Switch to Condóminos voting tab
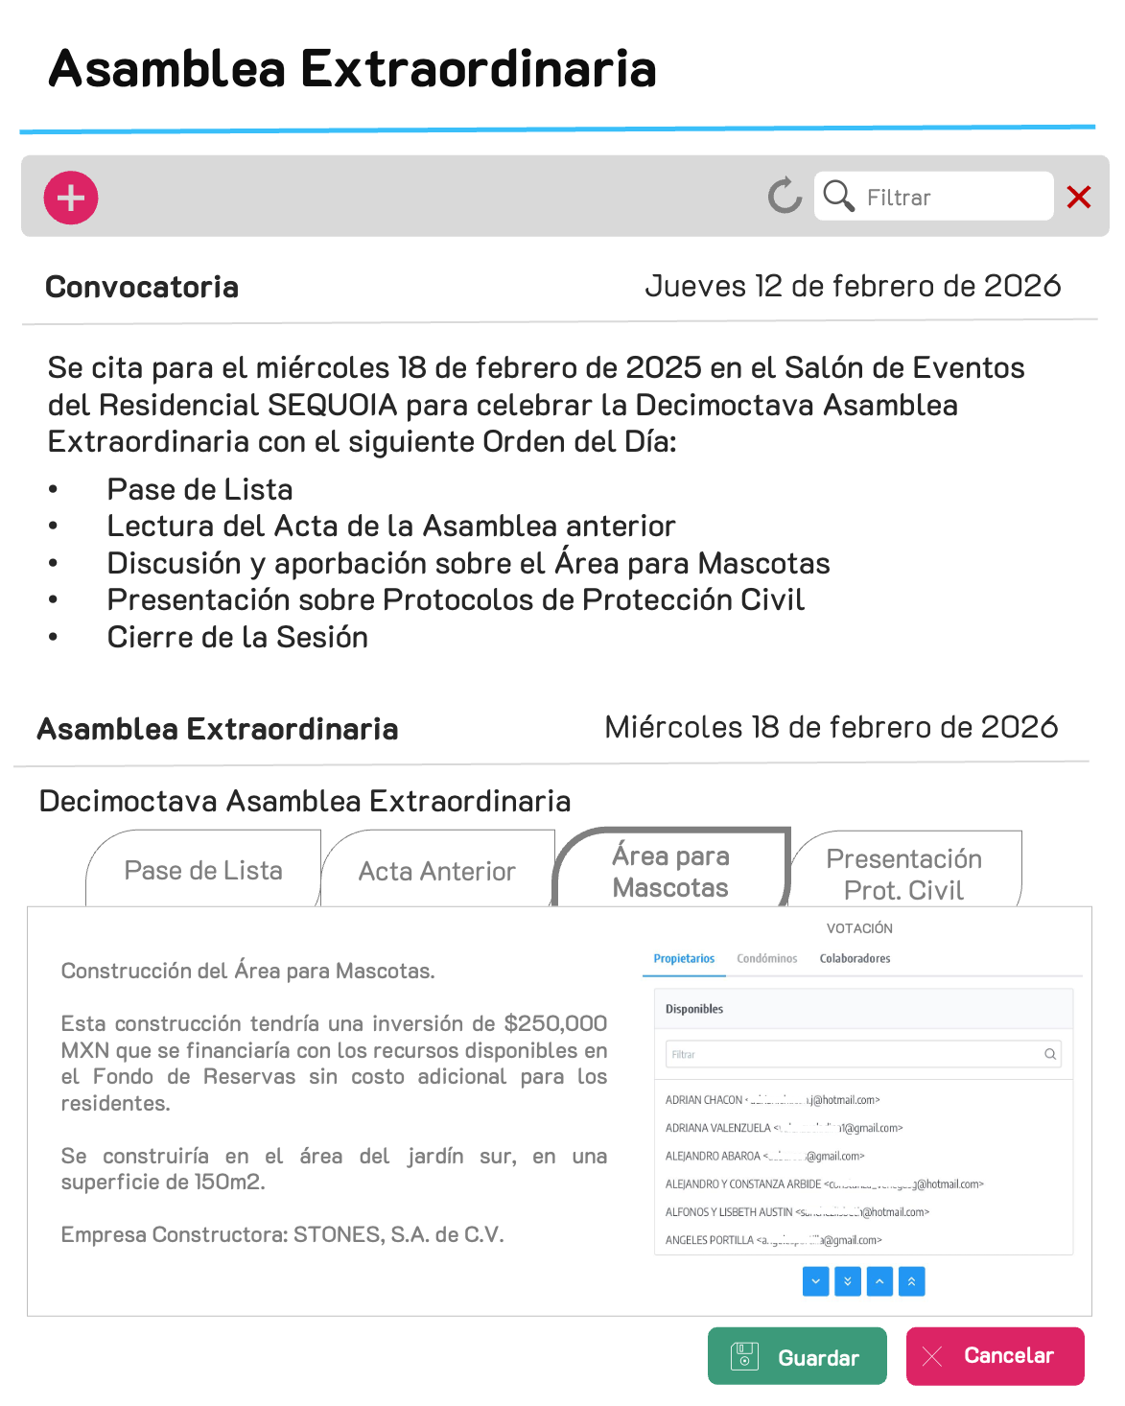This screenshot has height=1406, width=1125. (x=767, y=958)
